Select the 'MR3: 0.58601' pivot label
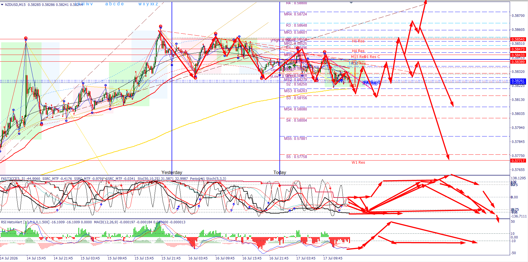528x262 pixels. [x=295, y=32]
